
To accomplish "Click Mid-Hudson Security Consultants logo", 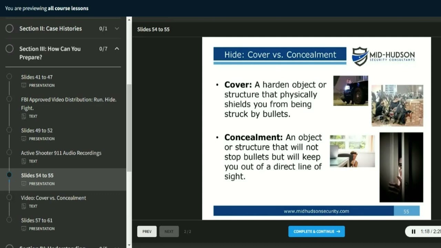I will click(383, 56).
